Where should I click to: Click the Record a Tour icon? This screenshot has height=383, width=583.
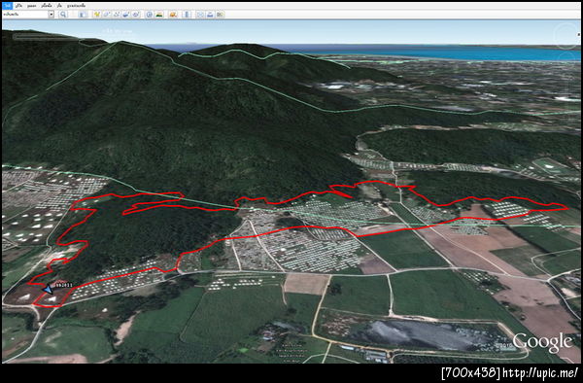(x=136, y=15)
